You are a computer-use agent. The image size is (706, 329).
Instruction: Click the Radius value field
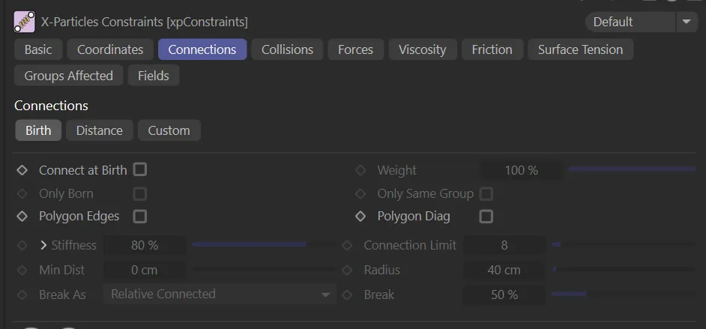click(x=504, y=270)
